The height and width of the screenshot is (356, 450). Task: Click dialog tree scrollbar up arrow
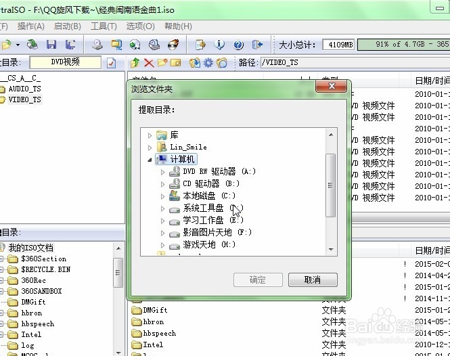[x=331, y=135]
